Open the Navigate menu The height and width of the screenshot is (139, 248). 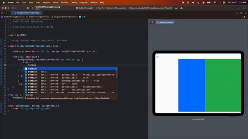point(46,3)
